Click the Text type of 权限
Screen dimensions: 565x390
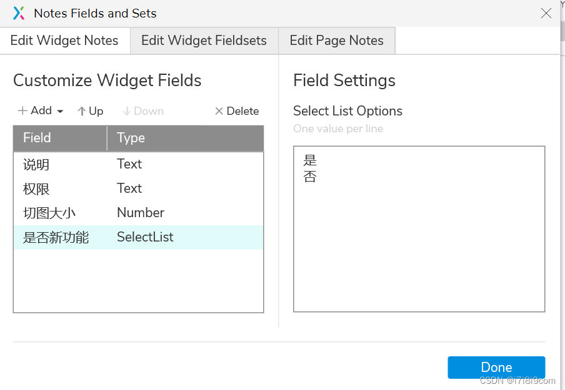[x=129, y=188]
